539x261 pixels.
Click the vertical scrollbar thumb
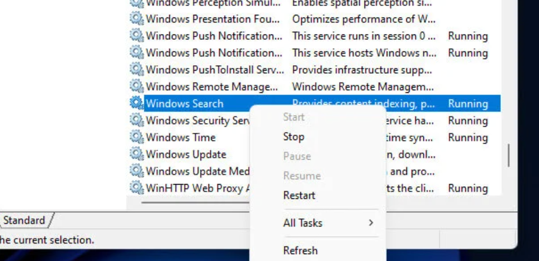click(x=509, y=155)
